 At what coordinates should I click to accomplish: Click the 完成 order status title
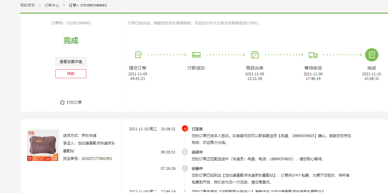point(71,40)
